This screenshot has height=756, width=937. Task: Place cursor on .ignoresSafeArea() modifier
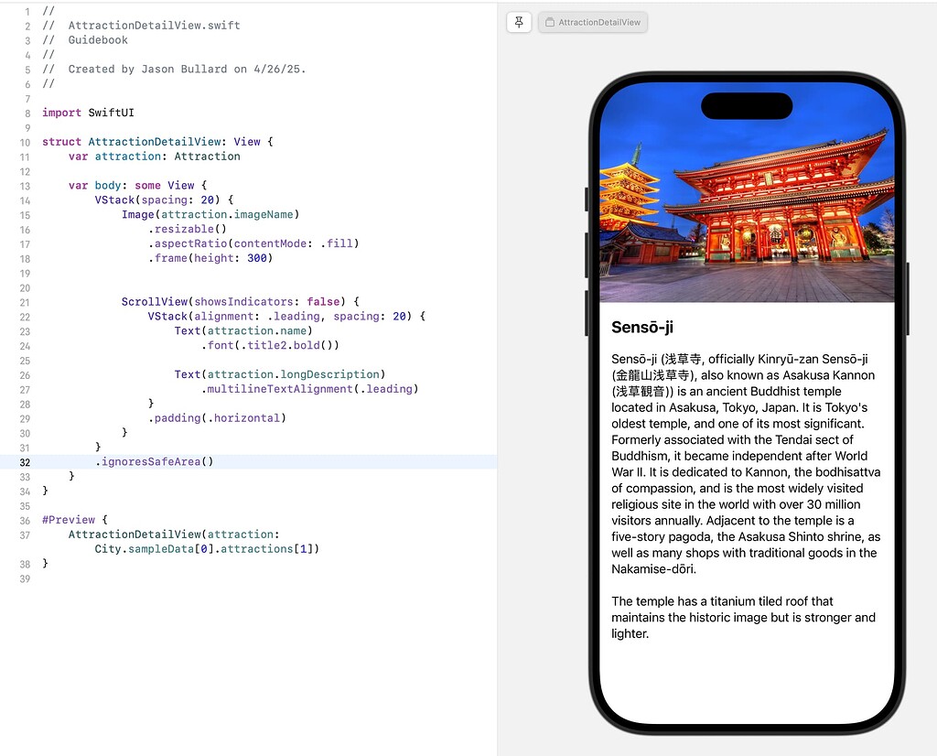154,462
